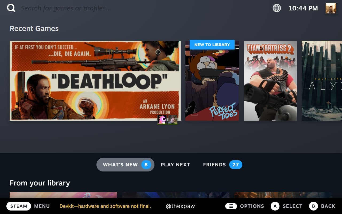The height and width of the screenshot is (214, 342).
Task: Open the FRIENDS tab showing 27
Action: 222,165
